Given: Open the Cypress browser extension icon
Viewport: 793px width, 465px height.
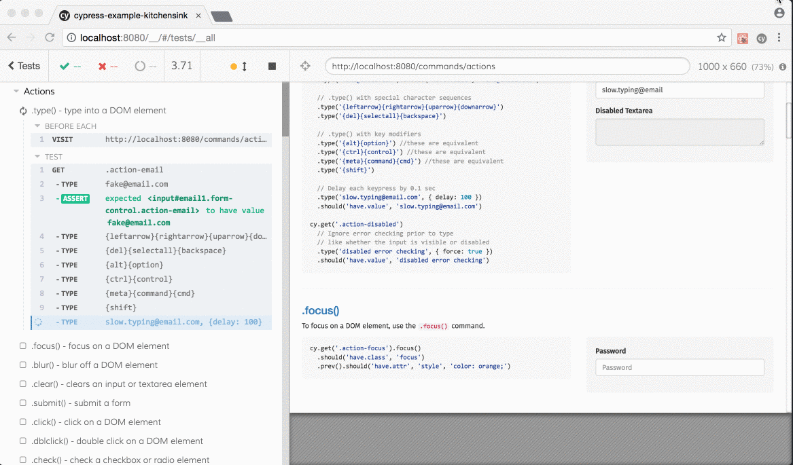Looking at the screenshot, I should coord(761,38).
